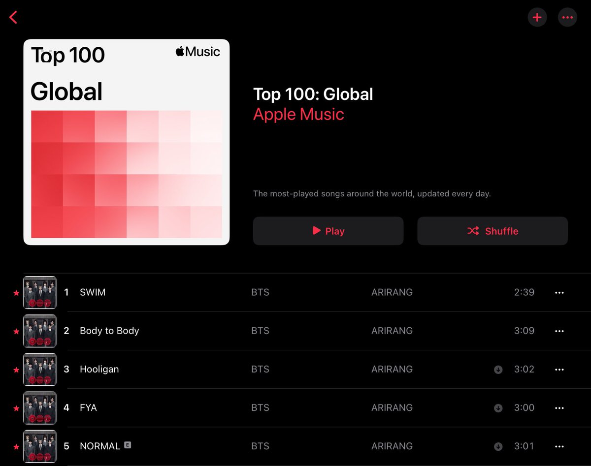591x466 pixels.
Task: Click the explicit E badge beside NORMAL
Action: pyautogui.click(x=128, y=445)
